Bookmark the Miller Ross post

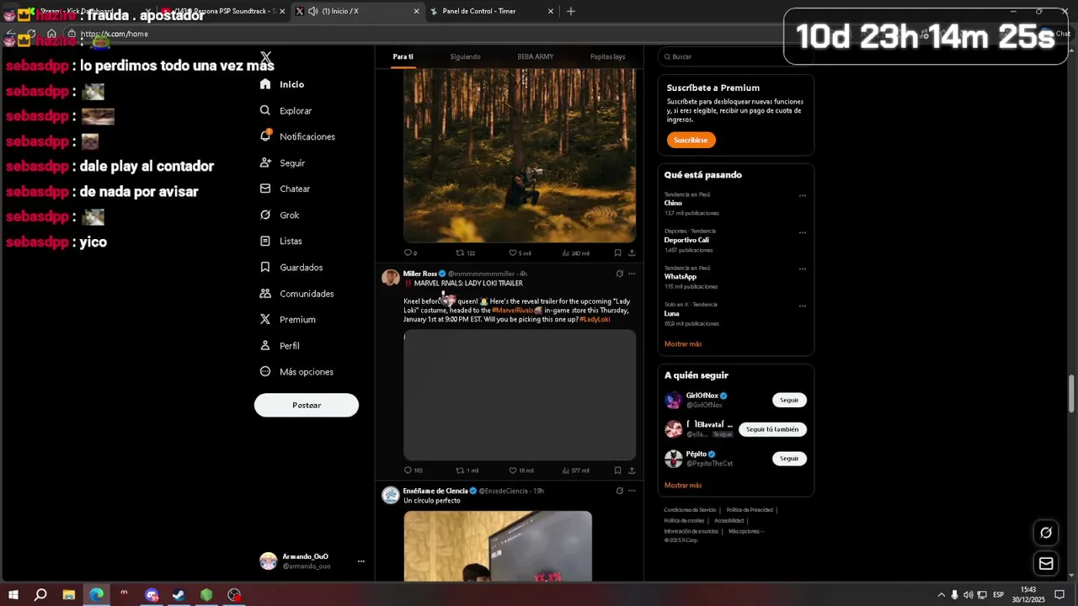617,470
